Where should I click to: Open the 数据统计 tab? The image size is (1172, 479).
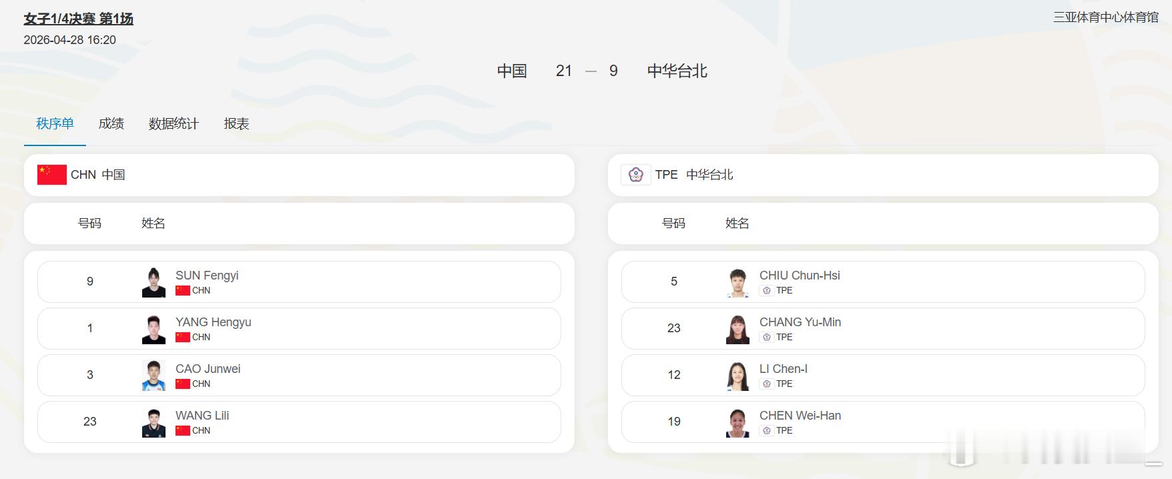174,123
